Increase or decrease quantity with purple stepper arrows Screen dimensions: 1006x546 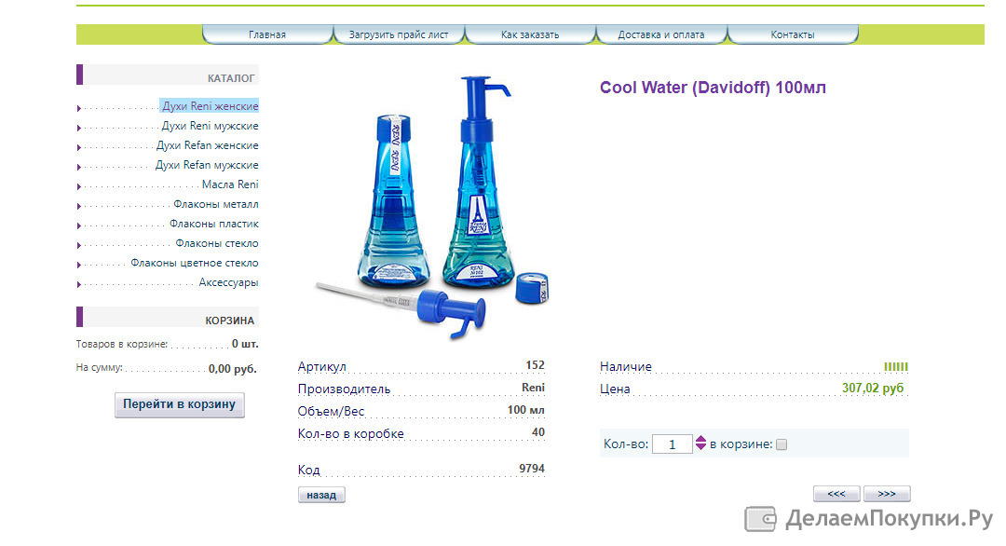pyautogui.click(x=700, y=443)
